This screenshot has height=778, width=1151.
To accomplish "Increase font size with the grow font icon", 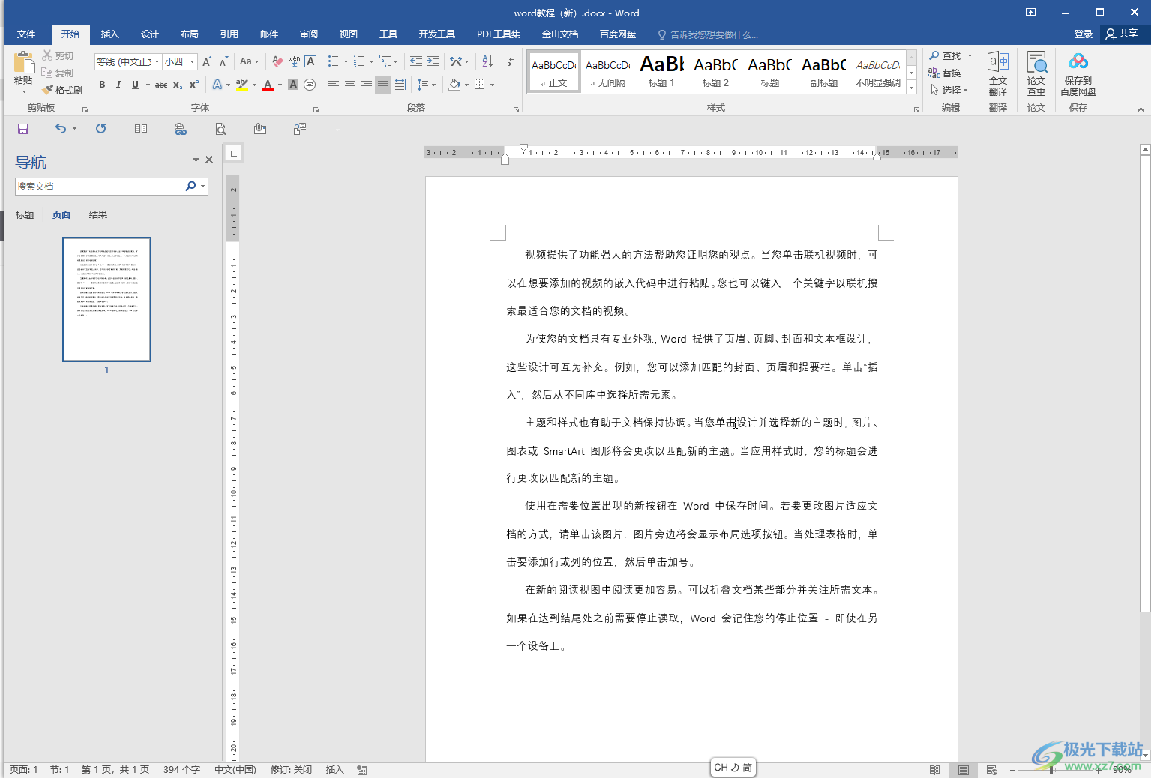I will [207, 61].
